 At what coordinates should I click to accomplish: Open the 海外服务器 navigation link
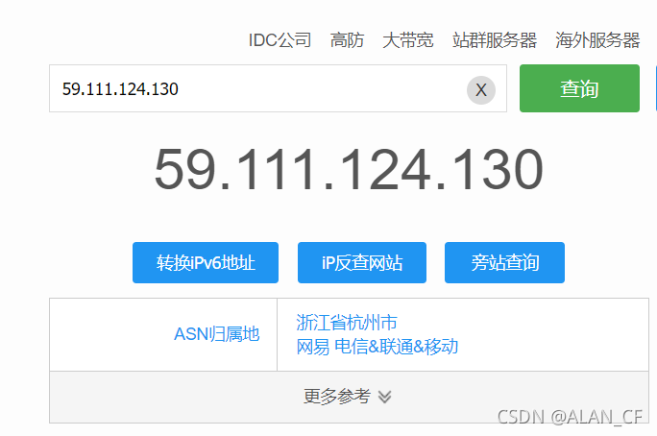tap(597, 40)
